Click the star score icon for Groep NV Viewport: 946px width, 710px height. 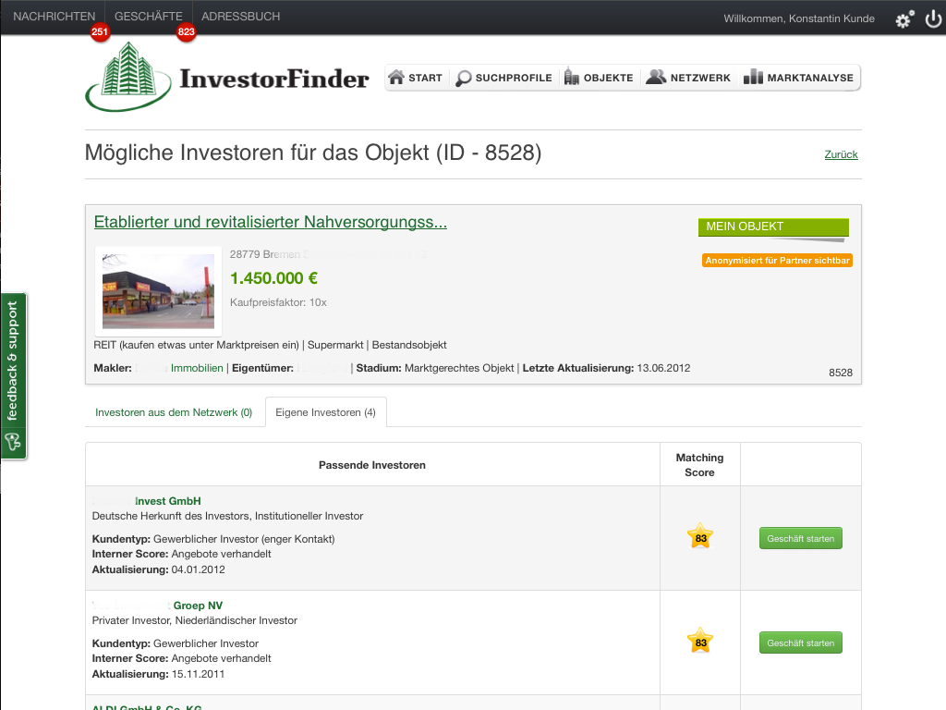pyautogui.click(x=700, y=642)
